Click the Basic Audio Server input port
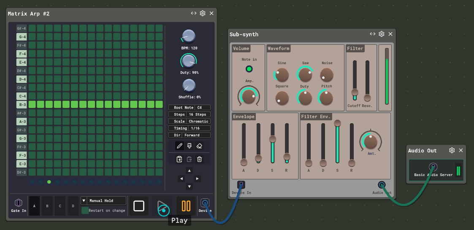Viewport: 474px width, 230px height. 433,167
